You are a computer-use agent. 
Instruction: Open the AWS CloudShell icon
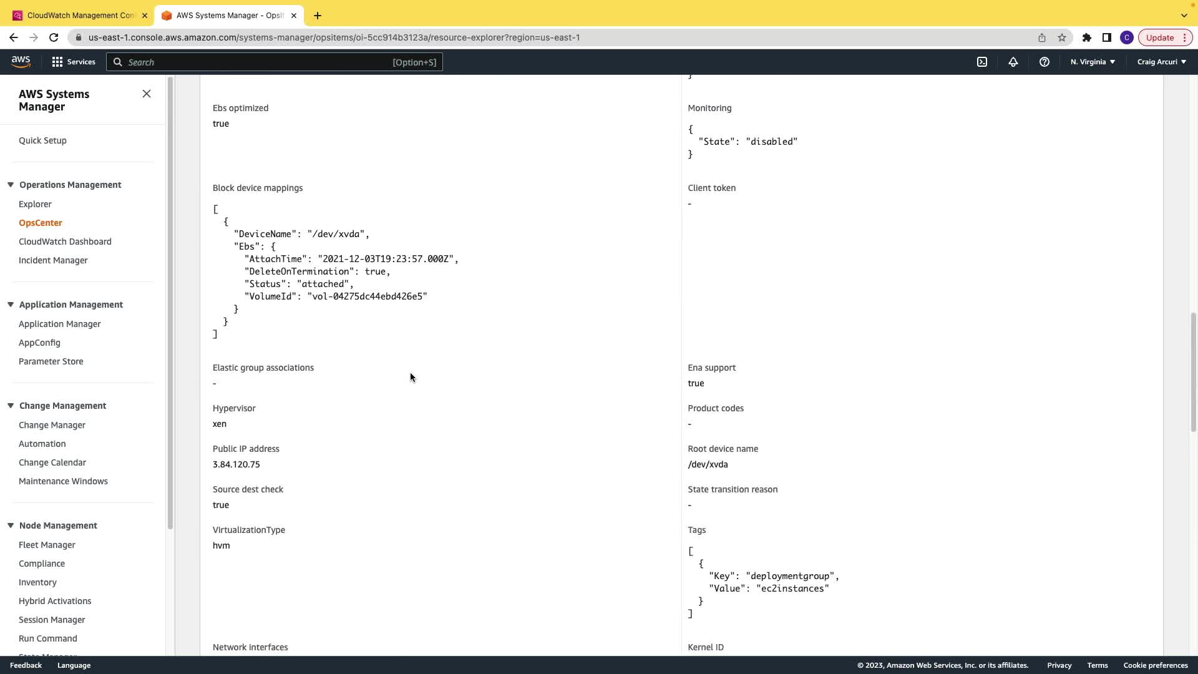point(982,62)
